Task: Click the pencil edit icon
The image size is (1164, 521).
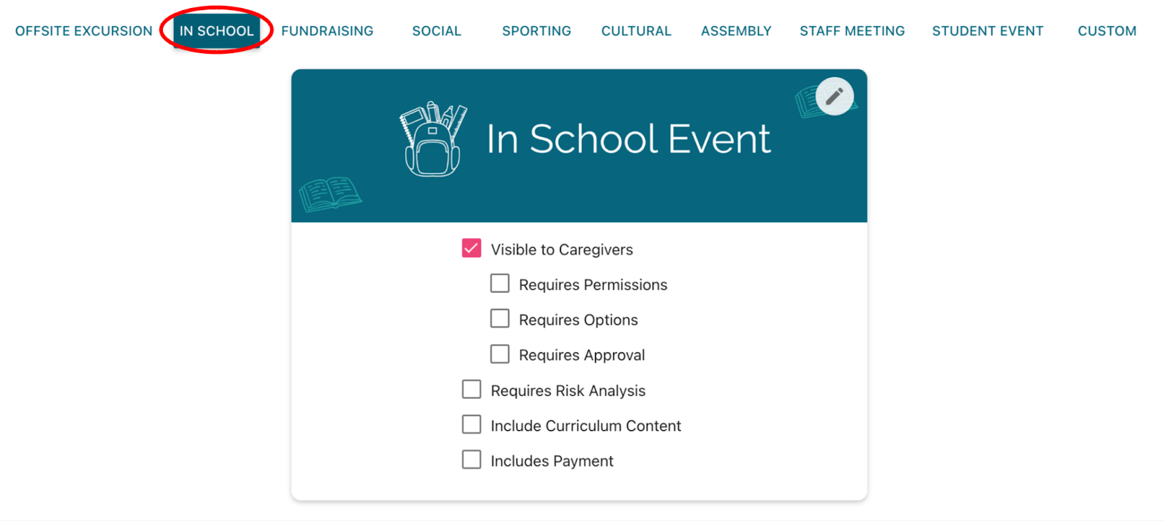Action: tap(834, 96)
